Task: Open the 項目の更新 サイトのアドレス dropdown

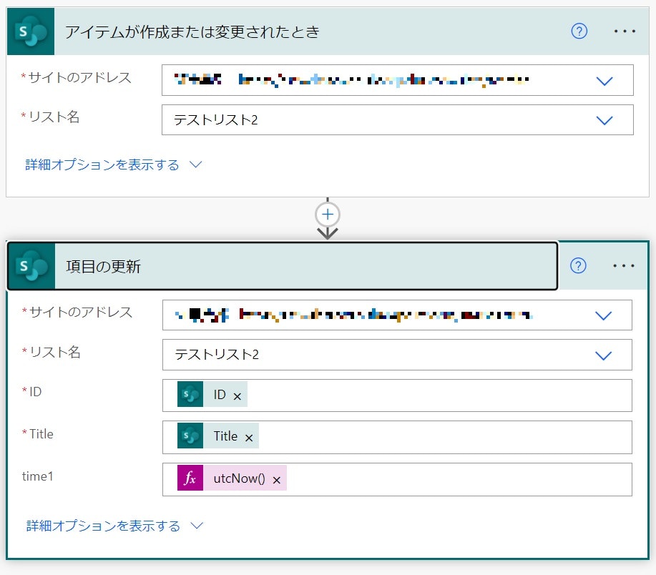Action: [603, 315]
